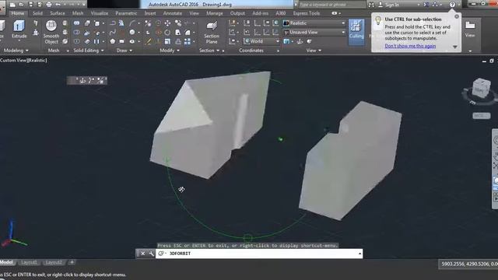Select the solid Union tool
Viewport: 498px width, 280px height.
pyautogui.click(x=76, y=23)
